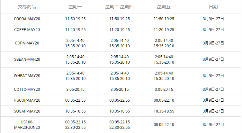This screenshot has width=242, height=133.
Task: Click the 交易商品 column header
Action: (x=27, y=7)
